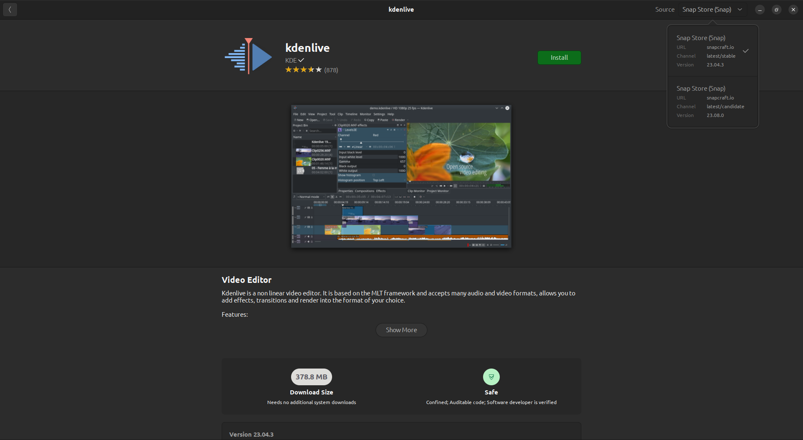Maximize the software window
Image resolution: width=803 pixels, height=440 pixels.
tap(777, 10)
